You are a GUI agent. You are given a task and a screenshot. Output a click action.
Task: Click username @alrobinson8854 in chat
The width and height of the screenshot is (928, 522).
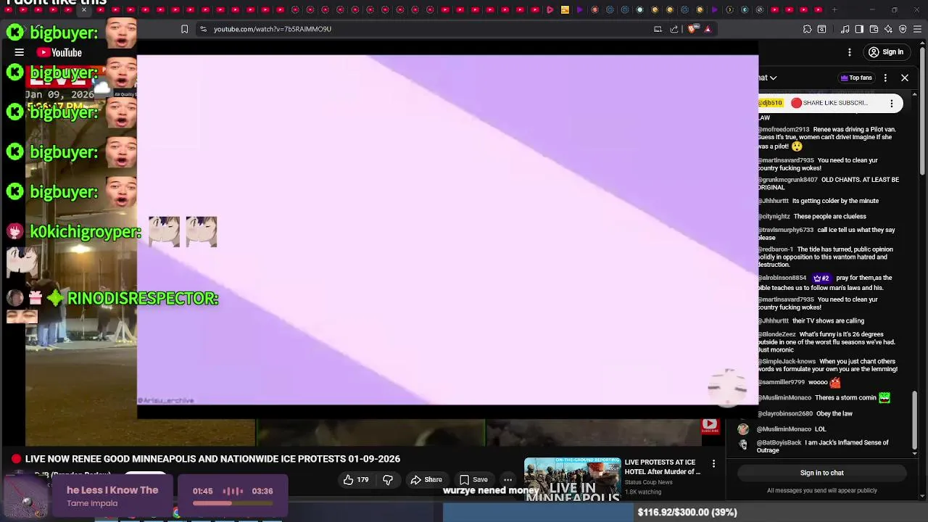click(x=782, y=278)
